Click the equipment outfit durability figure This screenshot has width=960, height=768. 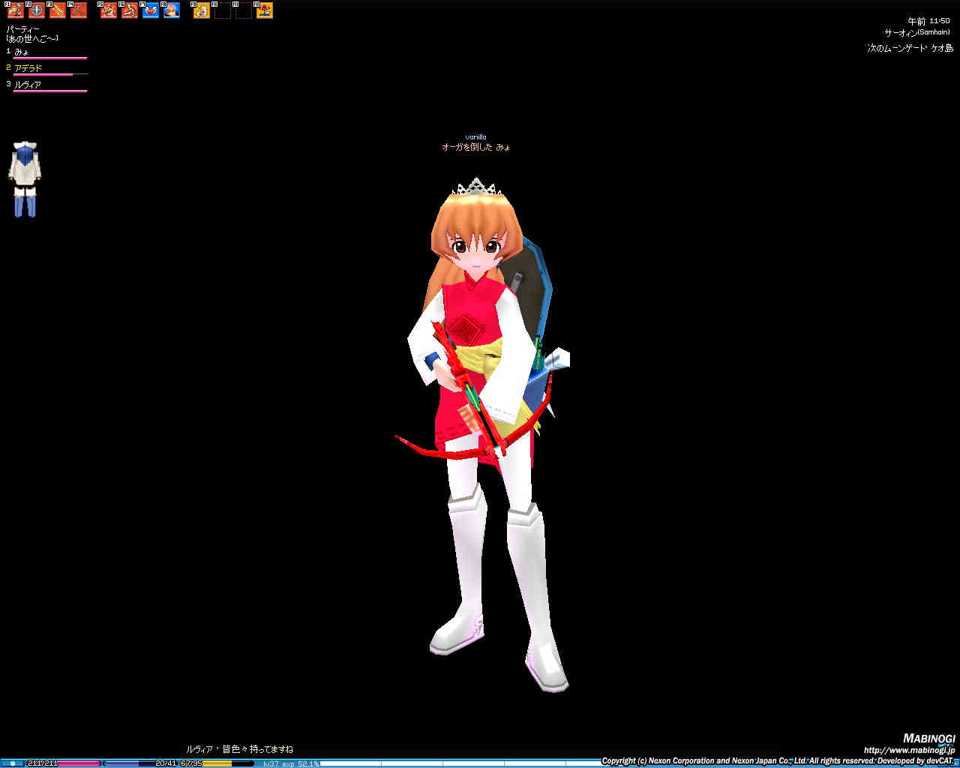click(x=25, y=179)
